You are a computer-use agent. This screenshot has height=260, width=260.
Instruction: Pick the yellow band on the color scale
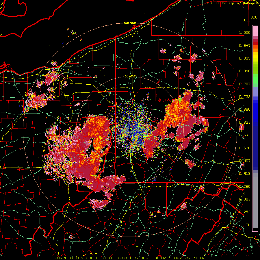click(x=255, y=57)
